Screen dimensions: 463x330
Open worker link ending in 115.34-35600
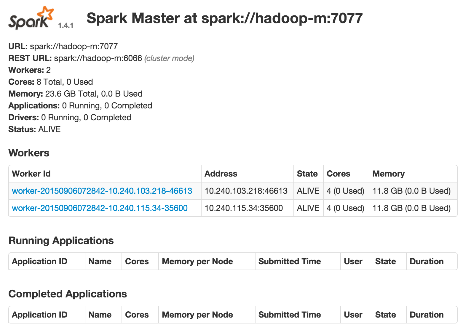100,208
